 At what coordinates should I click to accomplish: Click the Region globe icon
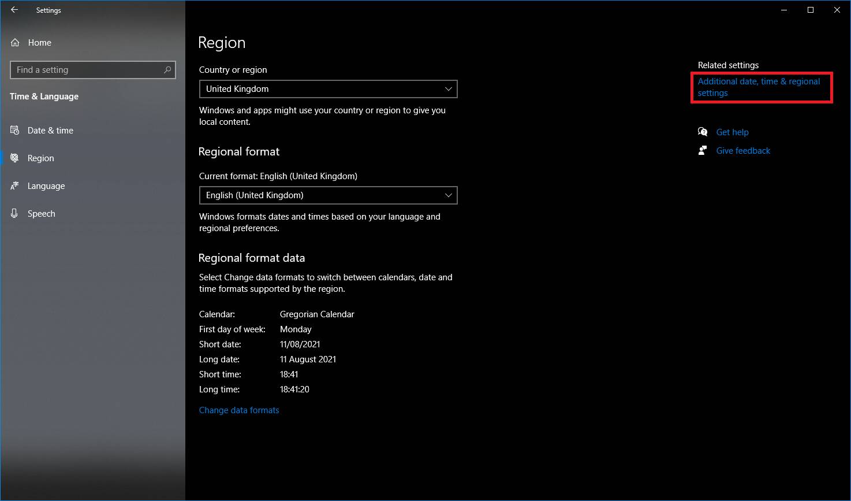15,158
